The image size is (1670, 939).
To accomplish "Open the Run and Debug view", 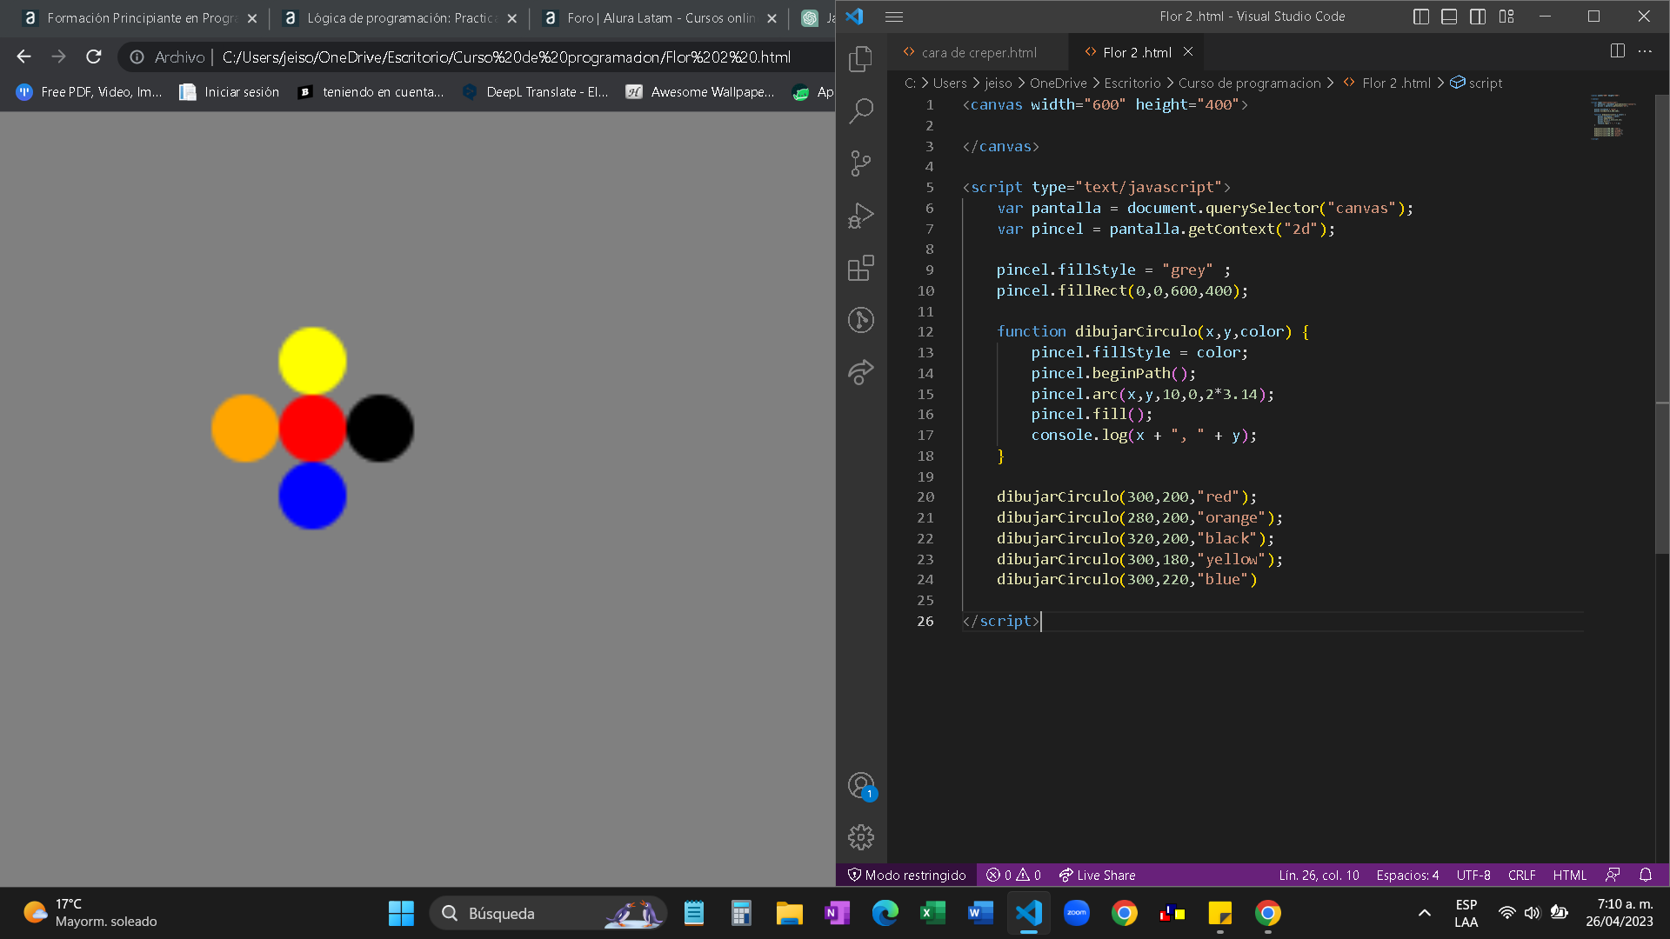I will click(861, 216).
